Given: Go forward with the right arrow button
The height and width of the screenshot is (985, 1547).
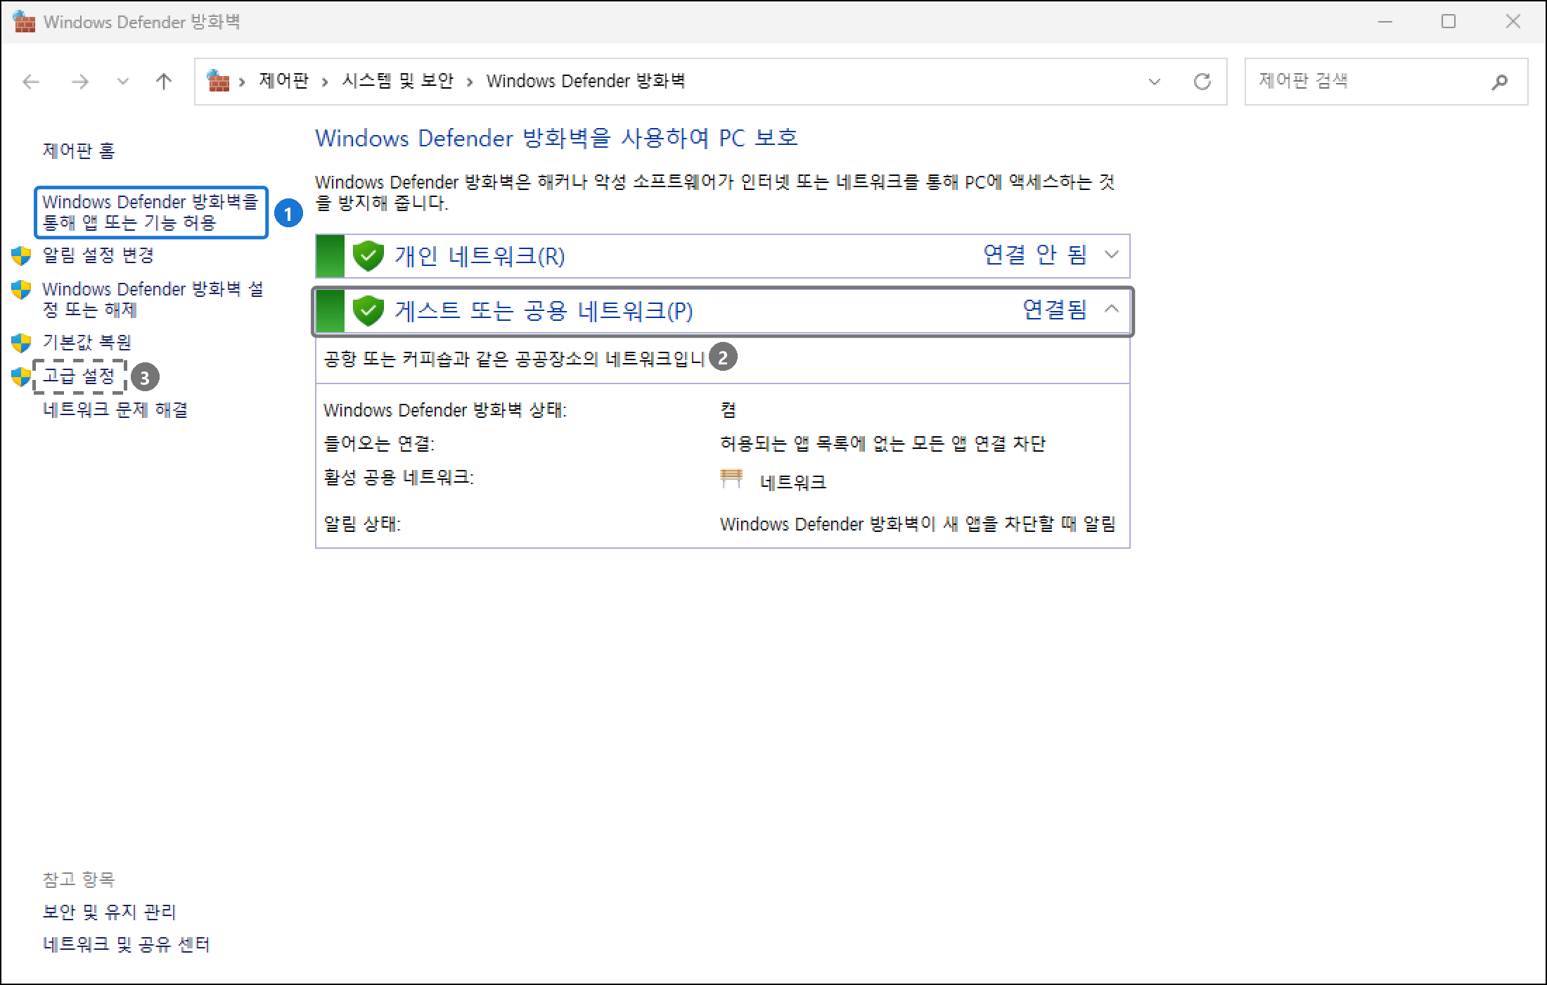Looking at the screenshot, I should [80, 82].
